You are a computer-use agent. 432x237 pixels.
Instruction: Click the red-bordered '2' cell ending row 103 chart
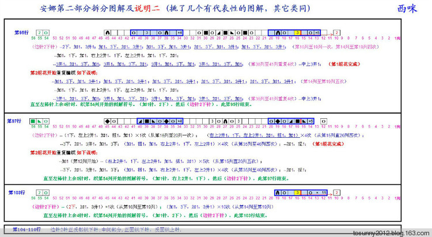point(337,193)
